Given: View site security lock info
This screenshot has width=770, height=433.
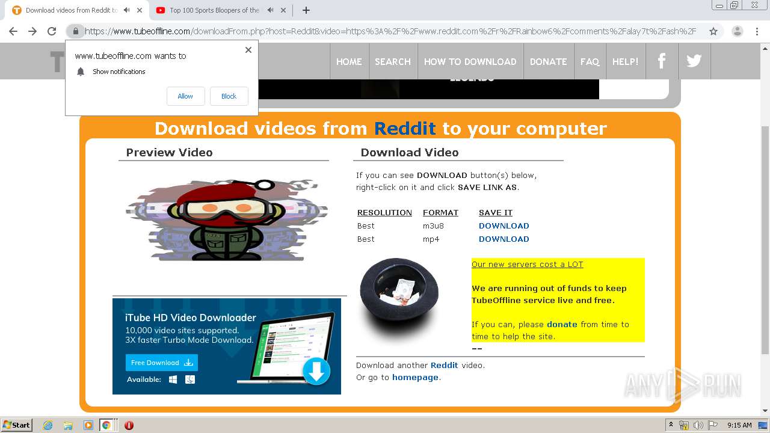Looking at the screenshot, I should coord(75,31).
